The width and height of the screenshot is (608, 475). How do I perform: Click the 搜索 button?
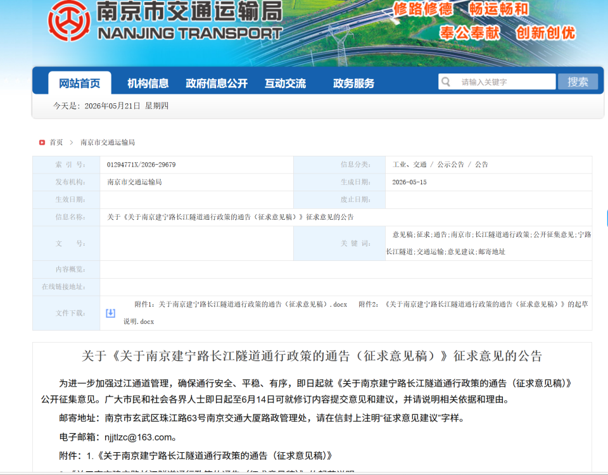click(x=578, y=82)
